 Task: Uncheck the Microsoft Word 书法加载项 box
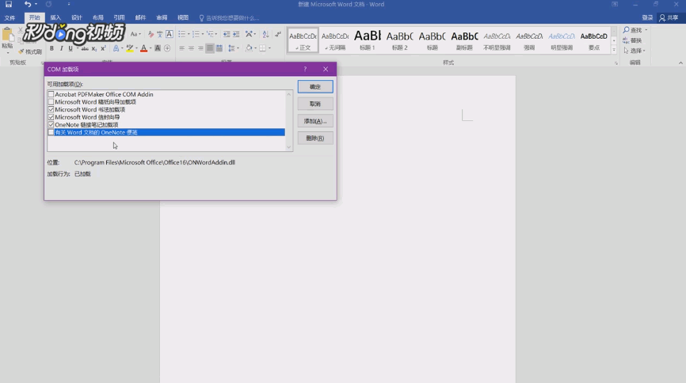51,109
